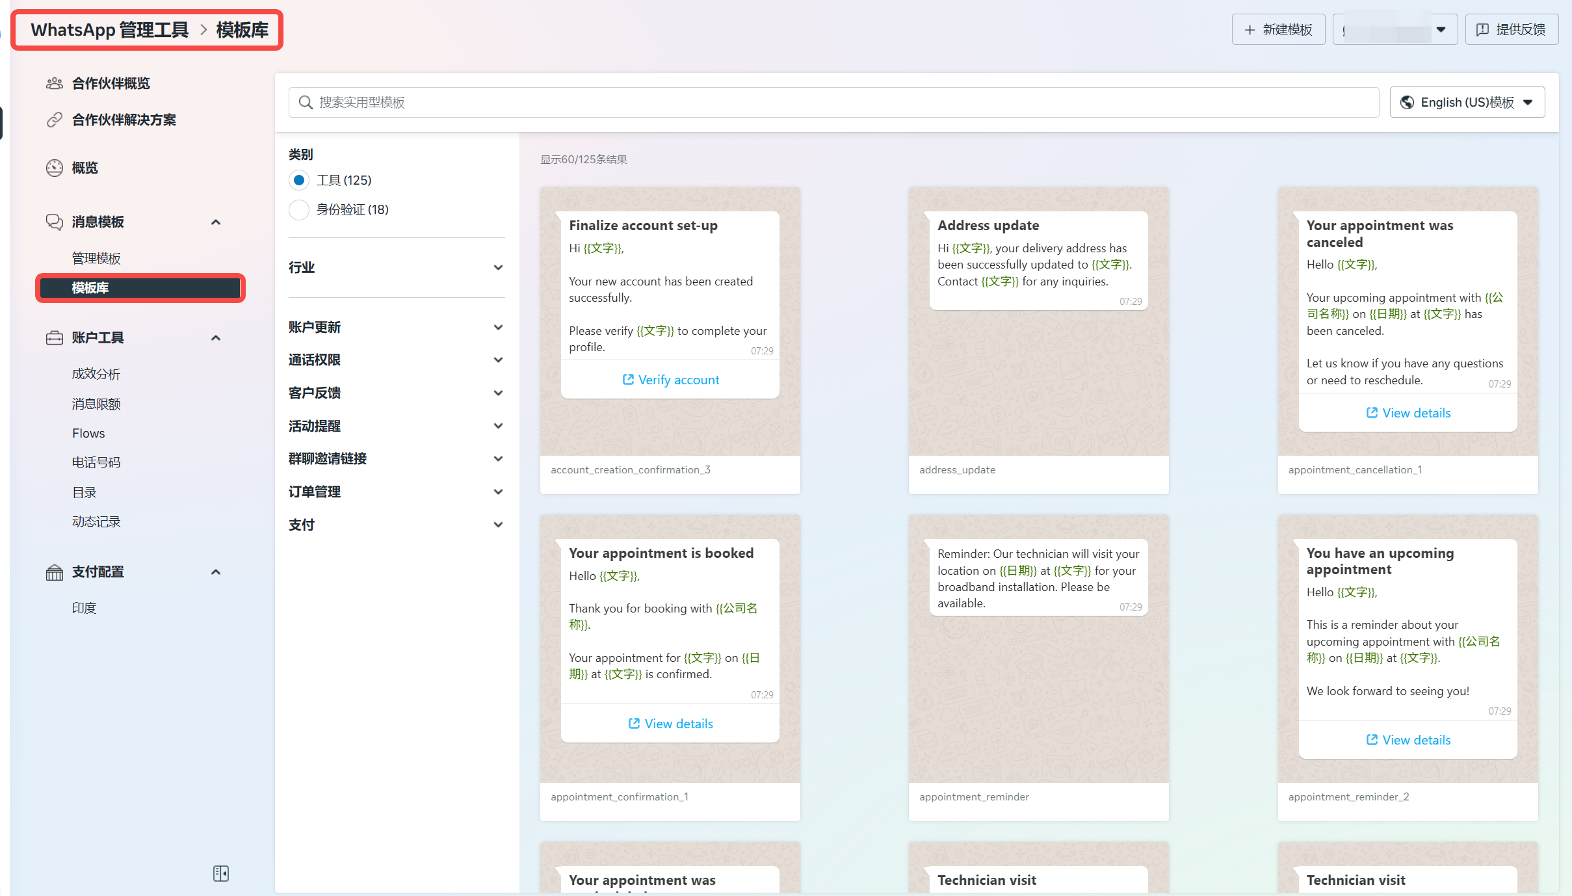
Task: Click the magnifier icon in the search bar
Action: click(306, 102)
